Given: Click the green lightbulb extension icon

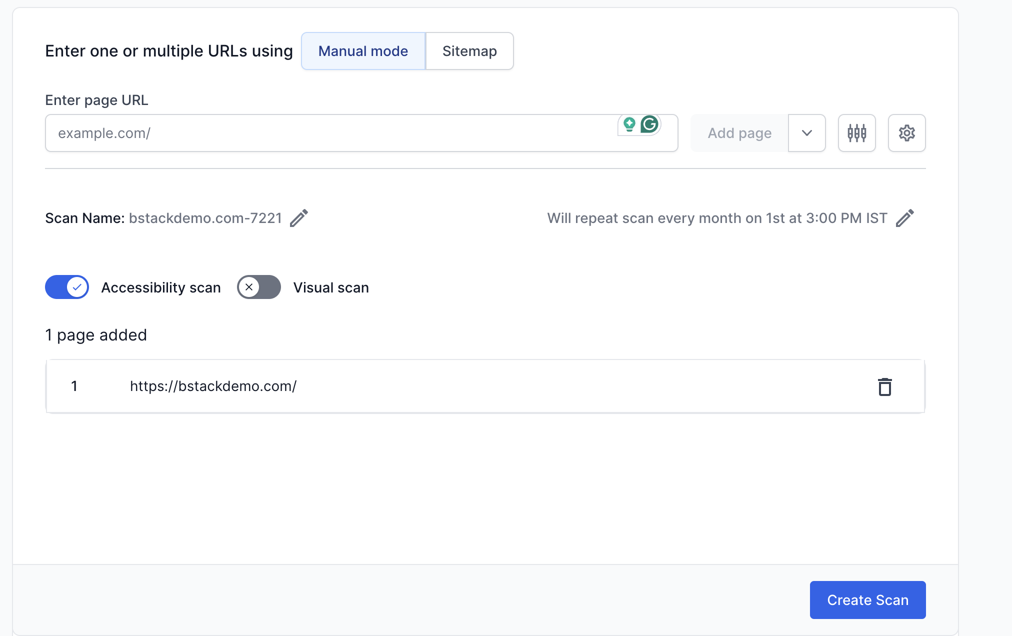Looking at the screenshot, I should (x=629, y=124).
